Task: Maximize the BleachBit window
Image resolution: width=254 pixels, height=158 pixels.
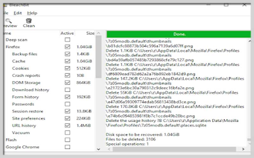Action: (226, 5)
